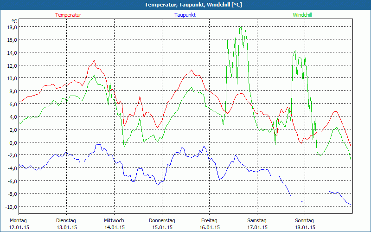Image resolution: width=371 pixels, height=232 pixels.
Task: Click the Freitag day label
Action: [x=209, y=221]
